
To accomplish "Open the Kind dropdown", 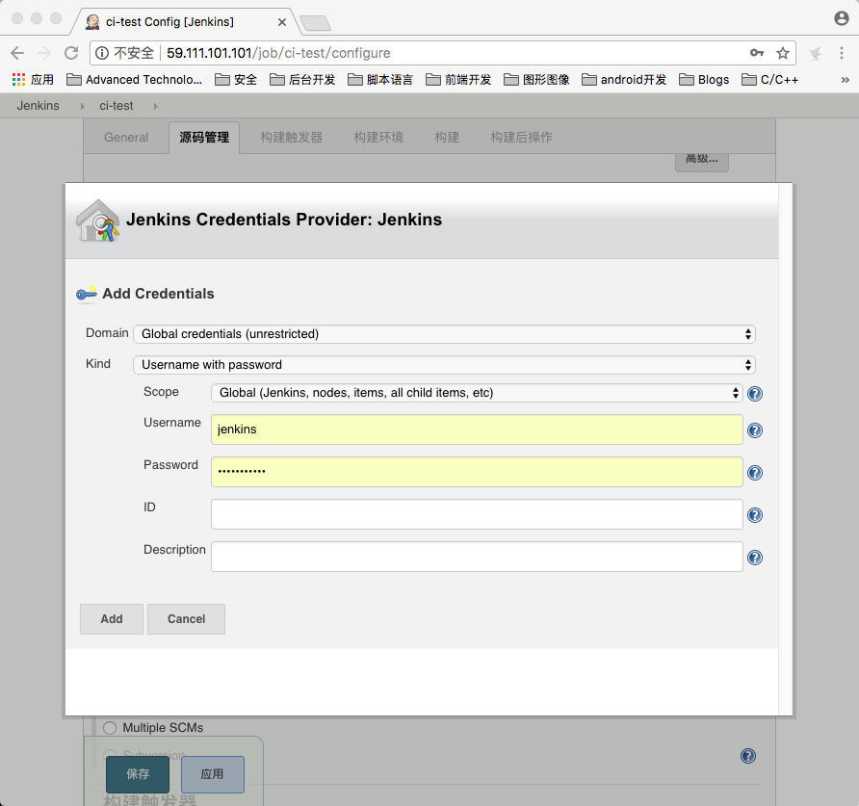I will pyautogui.click(x=444, y=365).
